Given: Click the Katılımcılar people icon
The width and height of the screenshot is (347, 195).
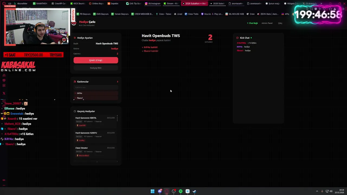Looking at the screenshot, I should 75,82.
